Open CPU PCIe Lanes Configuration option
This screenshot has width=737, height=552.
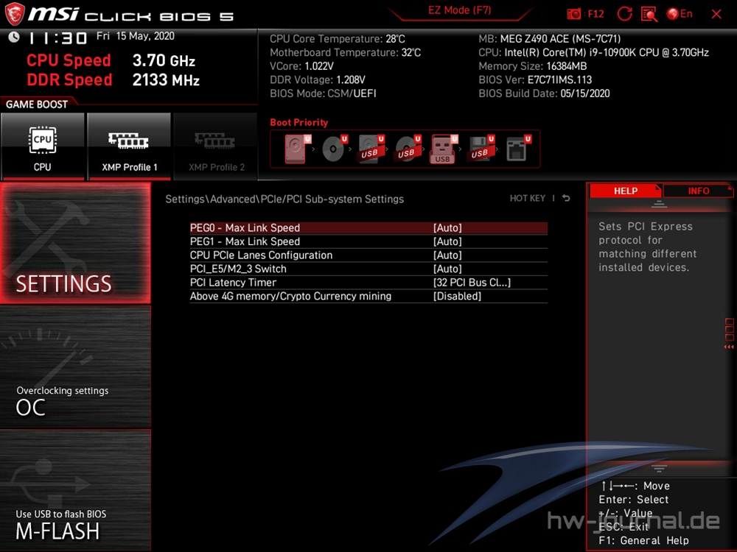[368, 255]
